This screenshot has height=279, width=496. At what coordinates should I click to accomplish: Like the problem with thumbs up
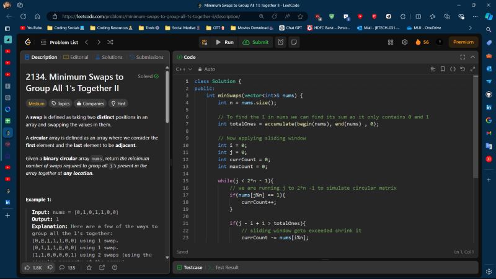pos(33,268)
